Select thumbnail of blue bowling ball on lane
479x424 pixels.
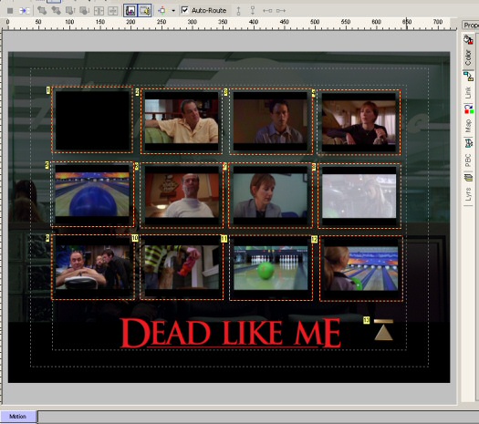point(92,194)
